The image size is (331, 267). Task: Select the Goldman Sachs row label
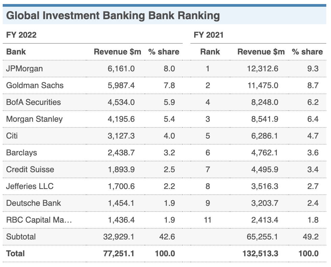[x=35, y=85]
